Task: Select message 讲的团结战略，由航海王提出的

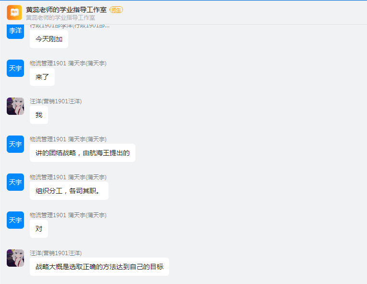Action: click(83, 153)
